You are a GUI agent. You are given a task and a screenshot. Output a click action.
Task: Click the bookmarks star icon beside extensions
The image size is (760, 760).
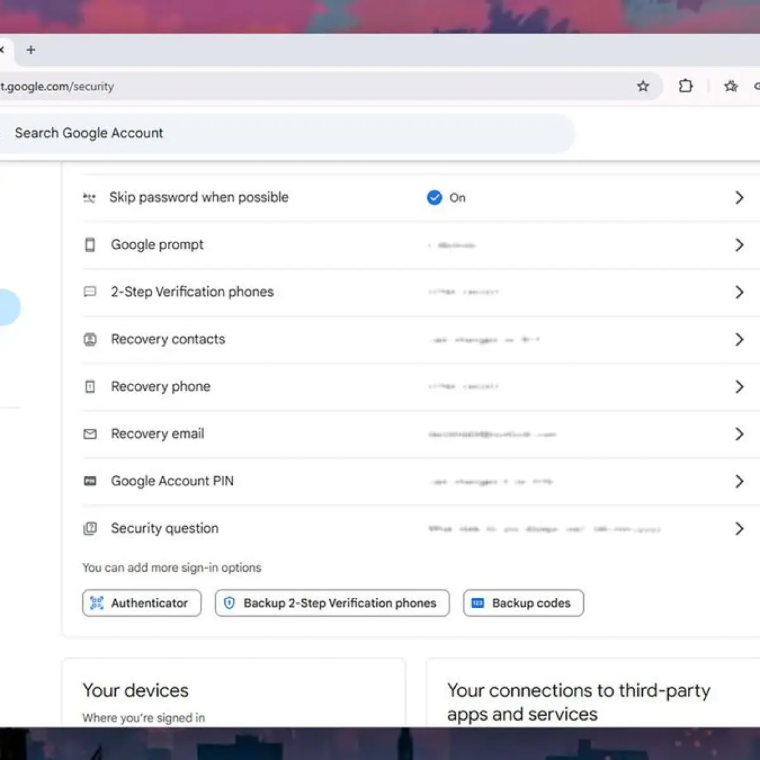pos(731,86)
